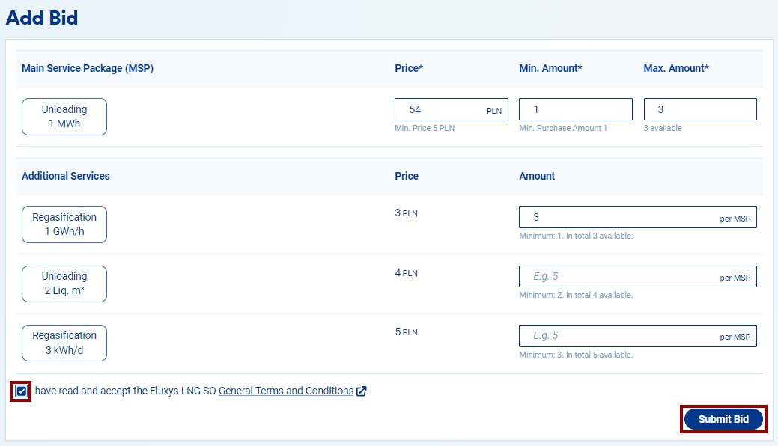Click the Additional Services section header
This screenshot has height=446, width=778.
pyautogui.click(x=66, y=176)
